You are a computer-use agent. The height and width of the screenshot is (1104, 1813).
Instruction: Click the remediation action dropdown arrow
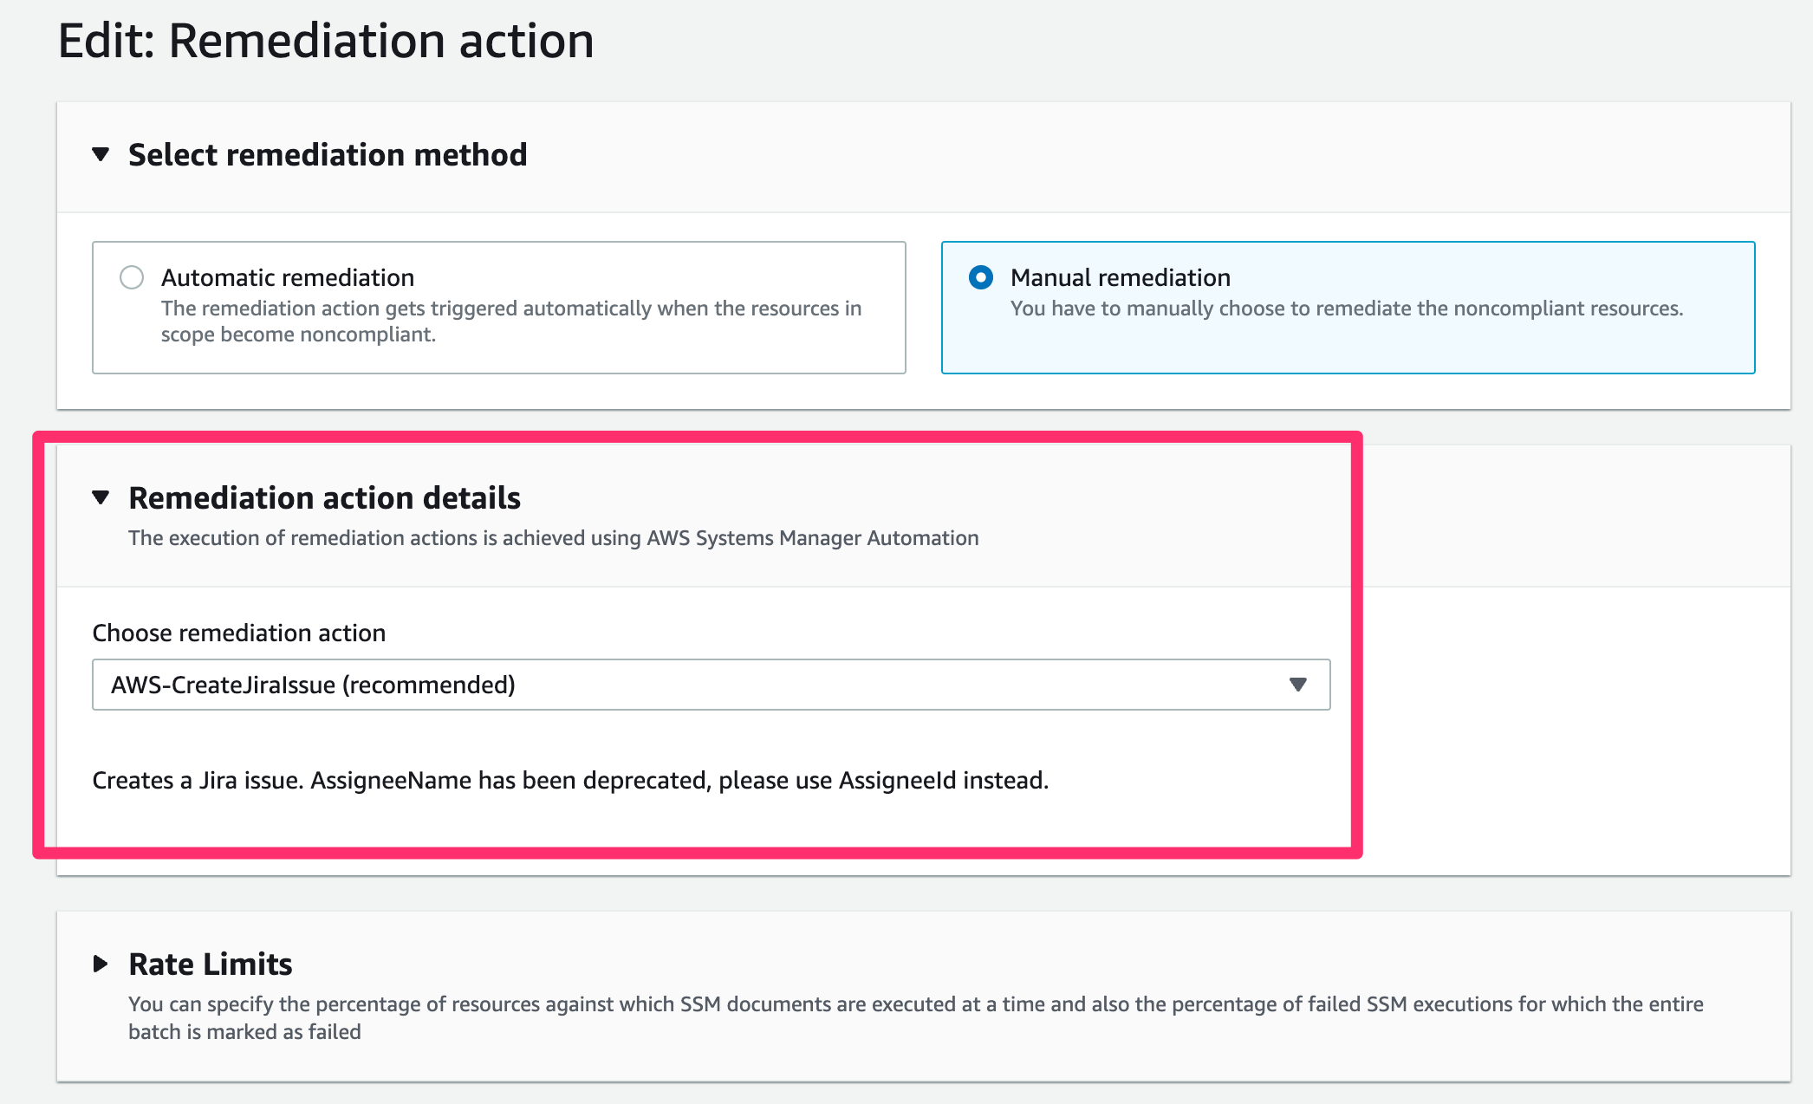(1297, 685)
